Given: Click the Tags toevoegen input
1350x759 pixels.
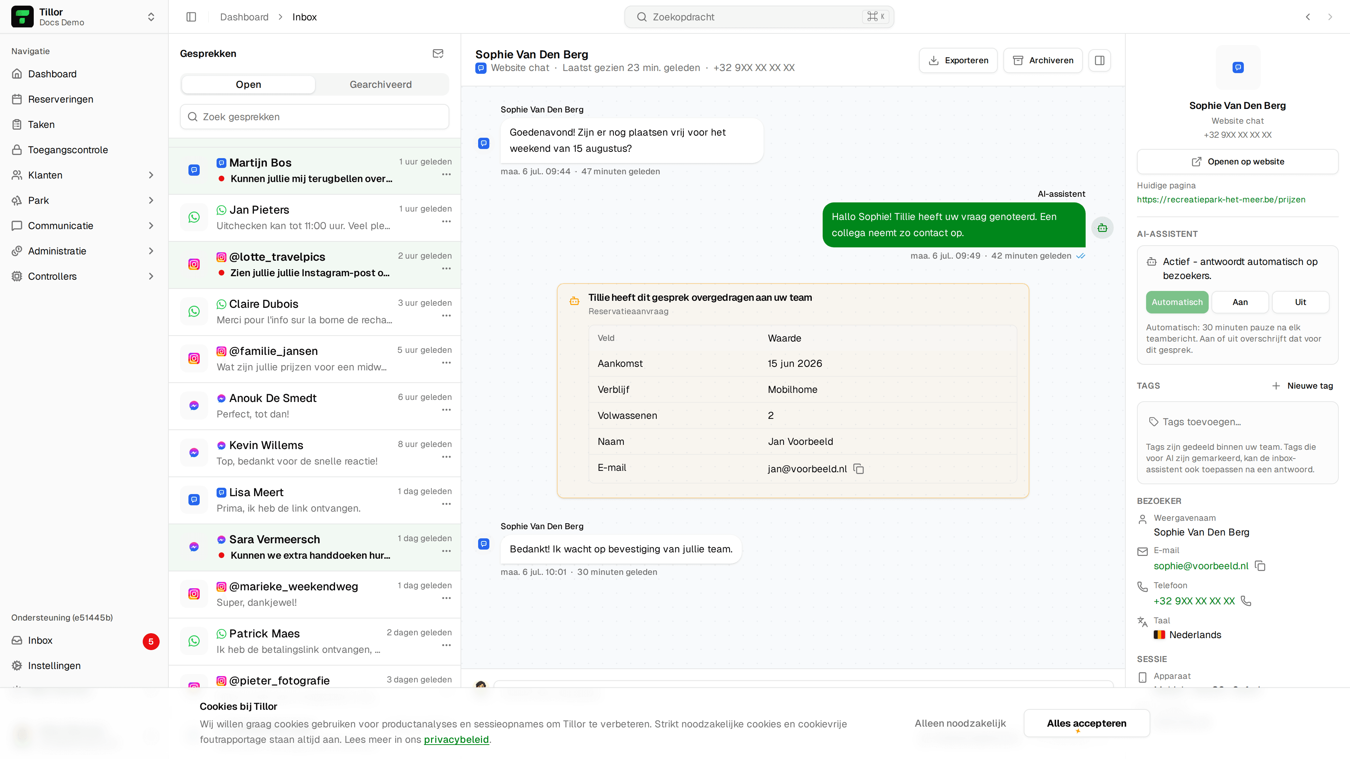Looking at the screenshot, I should coord(1238,422).
